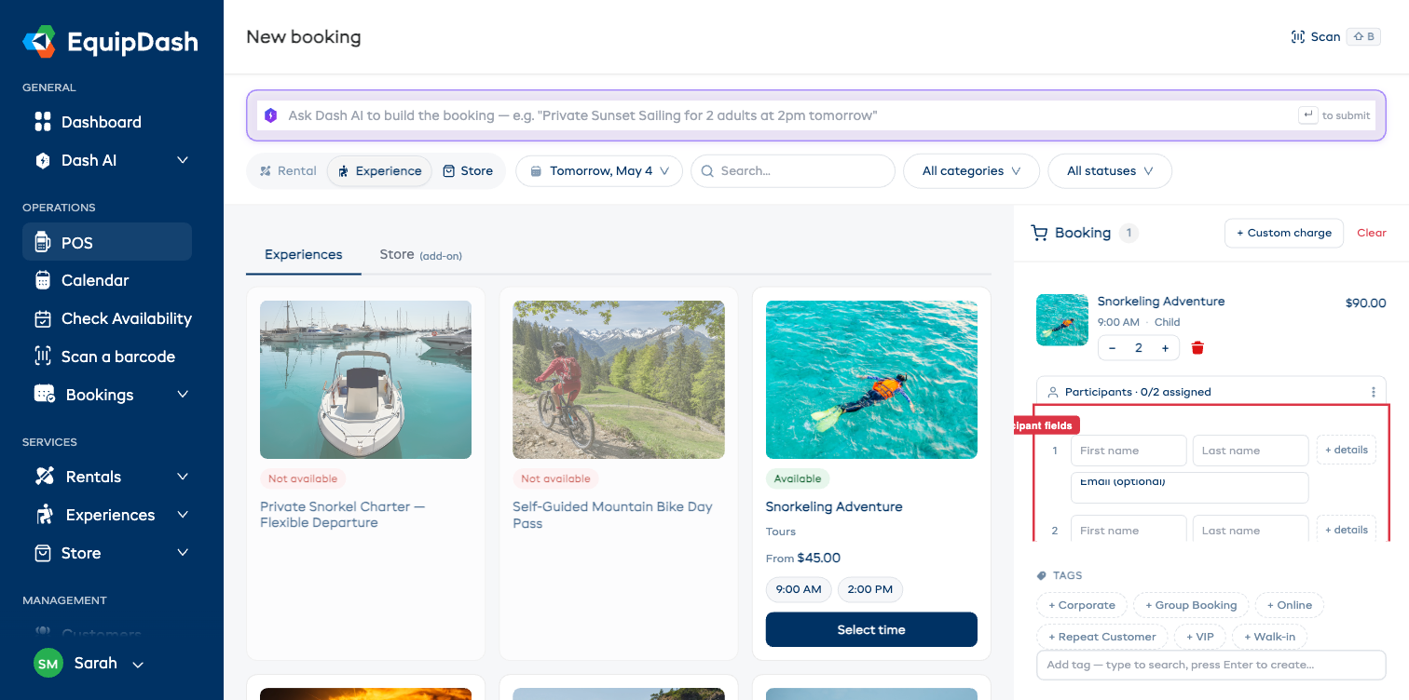Screen dimensions: 1409x700
Task: Switch booking mode to Store
Action: click(x=468, y=171)
